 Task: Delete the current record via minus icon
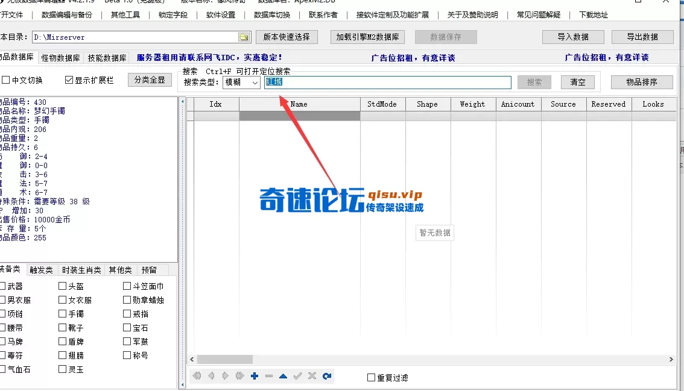[x=270, y=376]
